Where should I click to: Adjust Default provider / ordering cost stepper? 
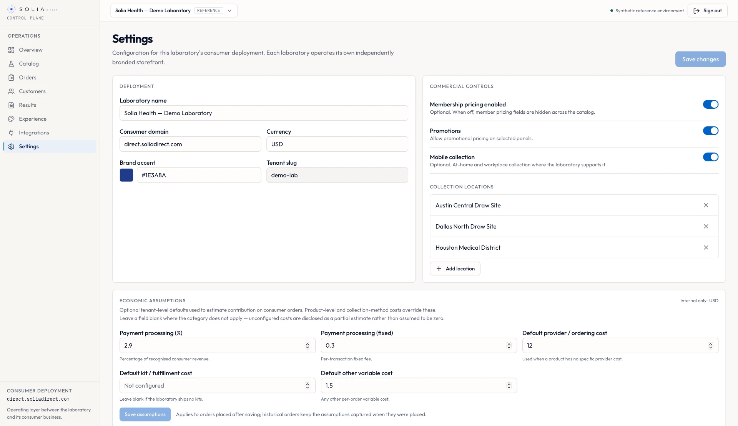click(710, 346)
